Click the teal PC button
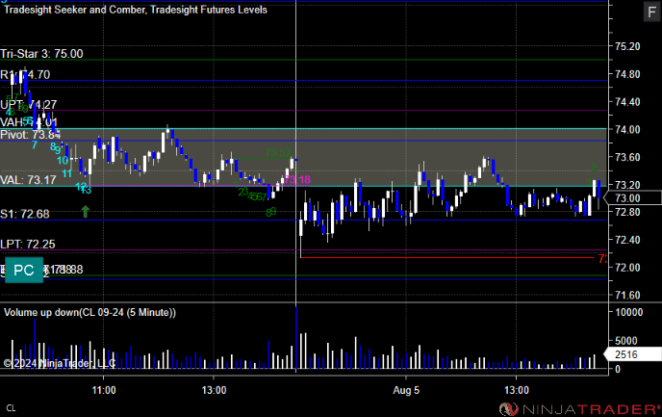 pyautogui.click(x=24, y=270)
